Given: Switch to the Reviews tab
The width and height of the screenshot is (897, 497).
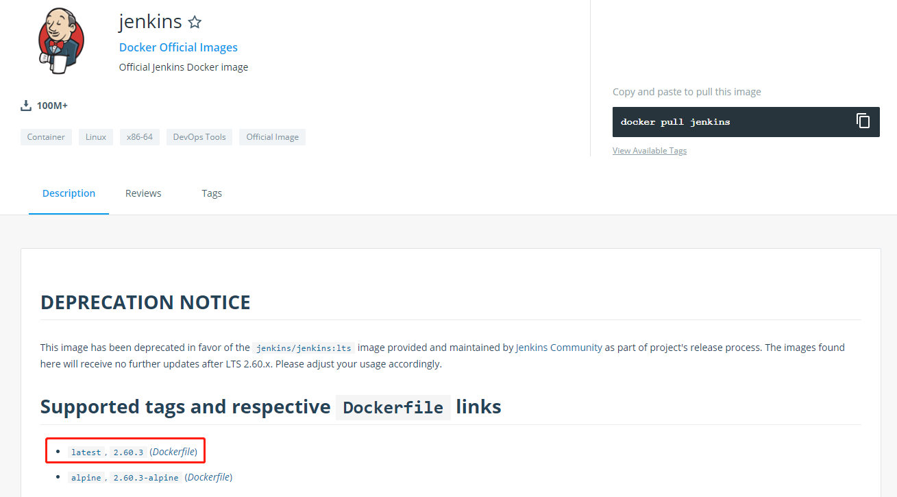Looking at the screenshot, I should coord(143,193).
